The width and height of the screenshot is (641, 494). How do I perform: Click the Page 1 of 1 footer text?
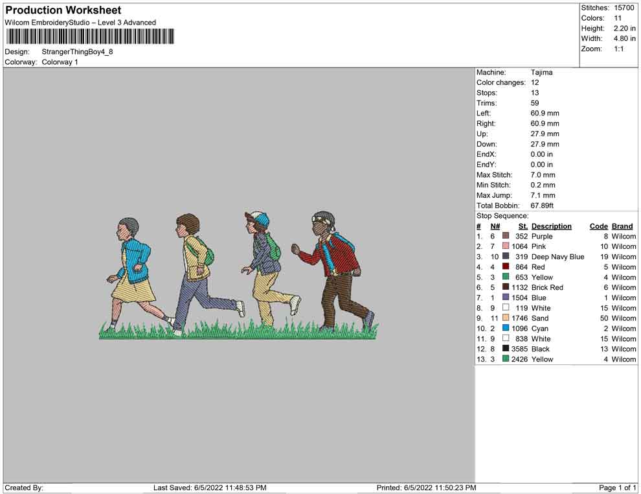pos(617,488)
